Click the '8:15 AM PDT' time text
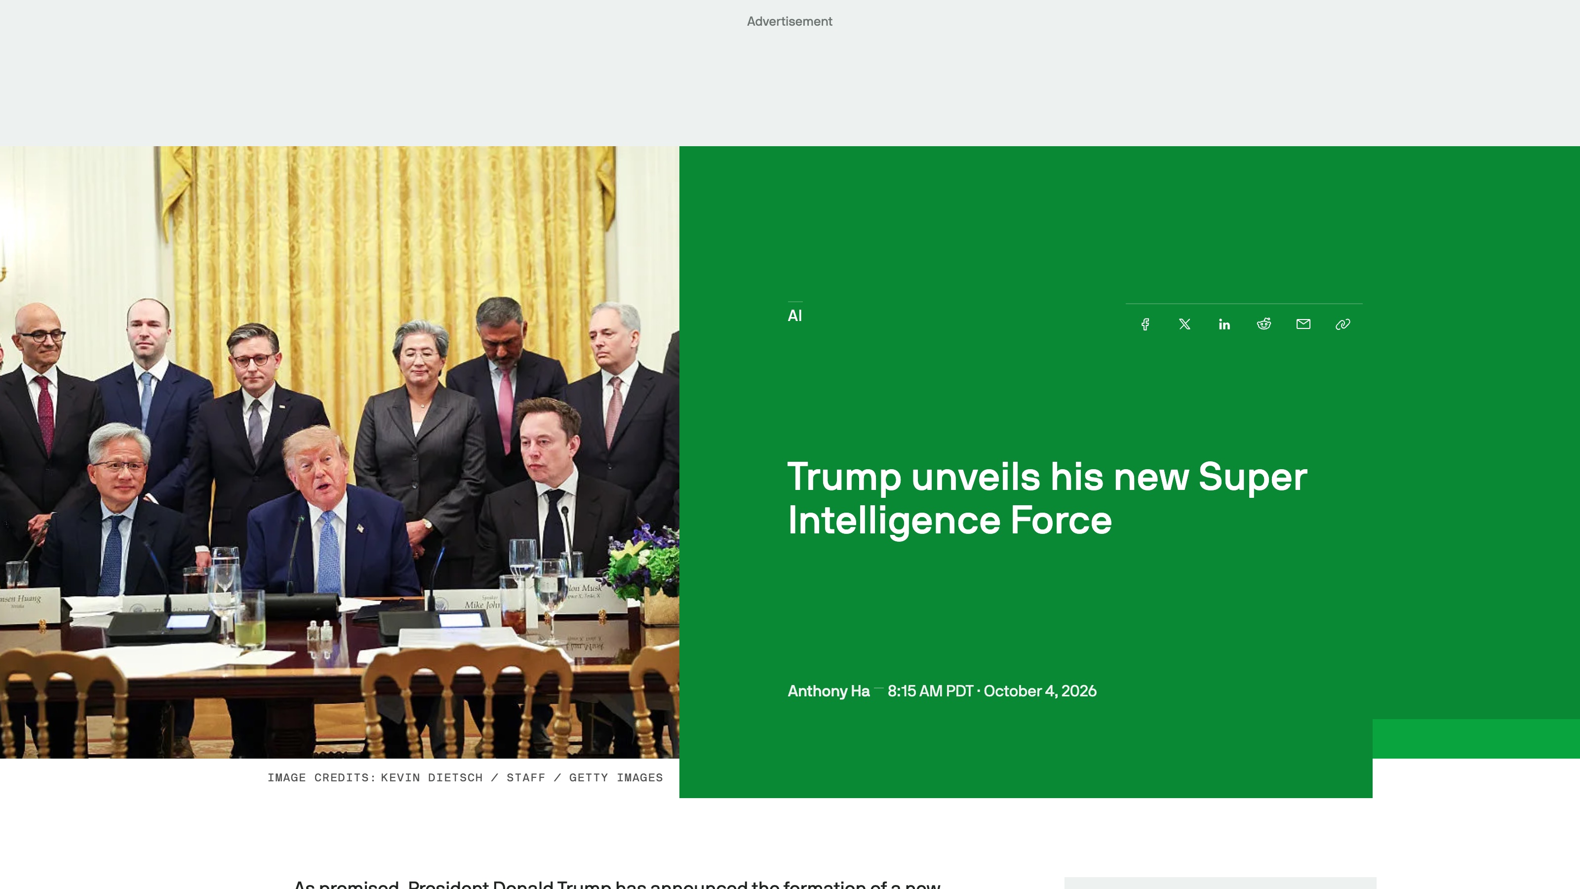Viewport: 1580px width, 889px height. coord(930,691)
